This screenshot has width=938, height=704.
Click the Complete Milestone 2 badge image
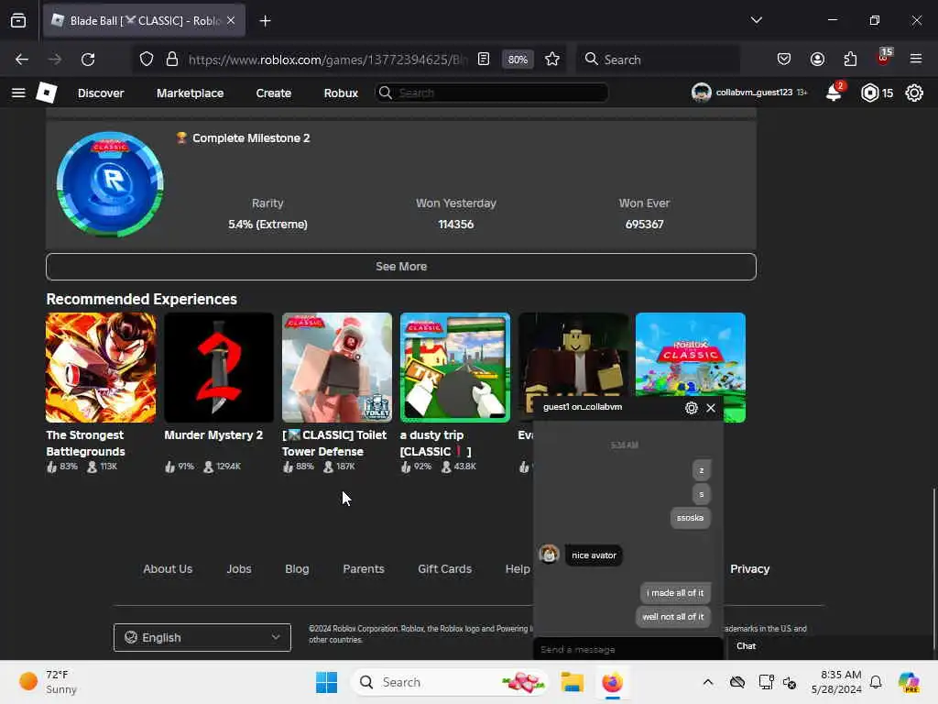click(x=110, y=184)
